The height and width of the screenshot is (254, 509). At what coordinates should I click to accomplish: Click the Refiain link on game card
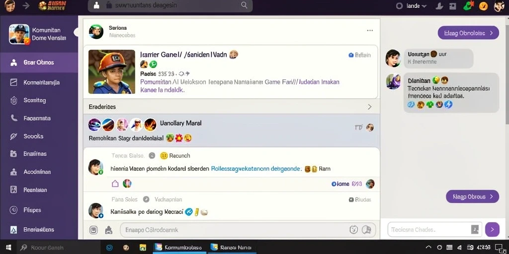point(359,55)
